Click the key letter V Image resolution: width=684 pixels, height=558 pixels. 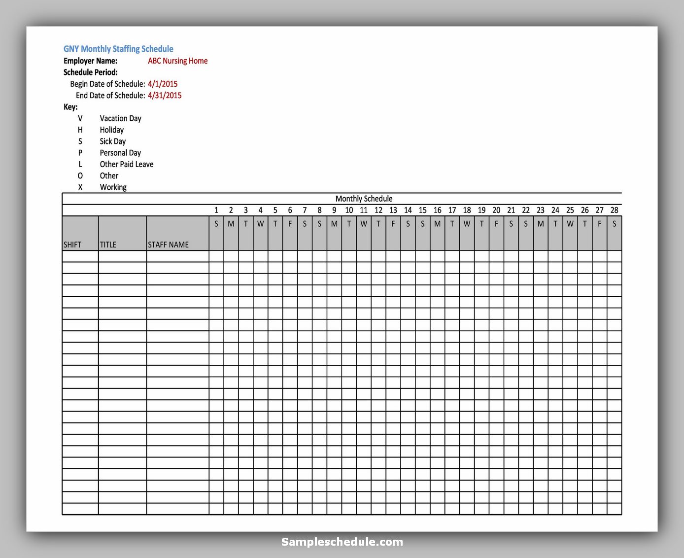point(80,118)
